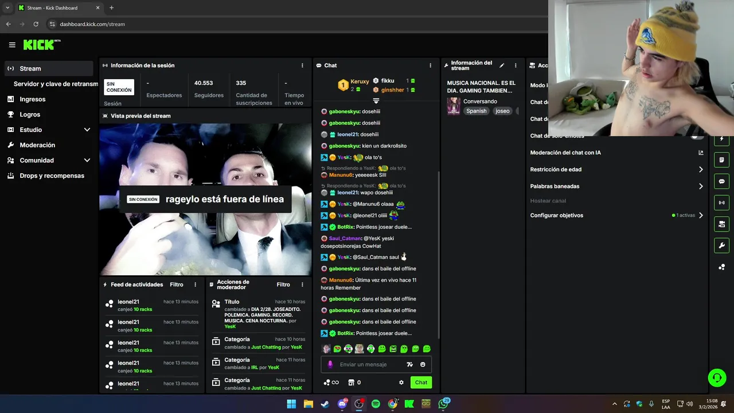Open Servidor y clave de retransmisión
The width and height of the screenshot is (734, 413).
(56, 84)
